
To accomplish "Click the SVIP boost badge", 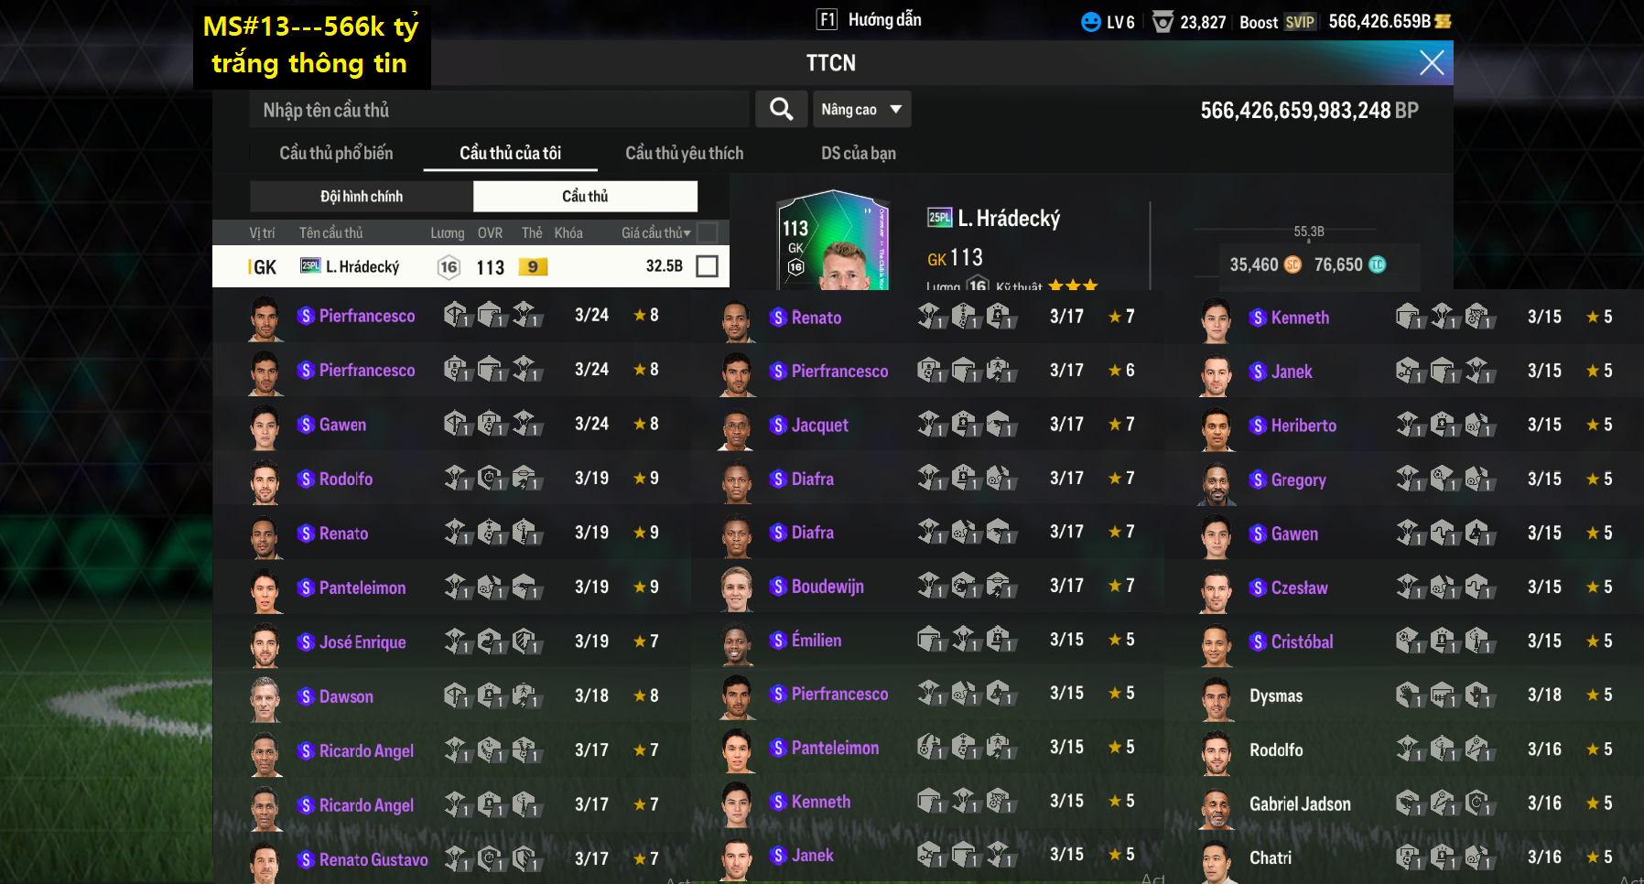I will [1299, 22].
